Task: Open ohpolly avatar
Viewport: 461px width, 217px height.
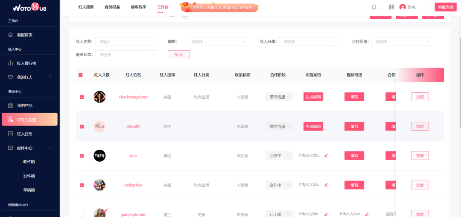Action: 99,126
